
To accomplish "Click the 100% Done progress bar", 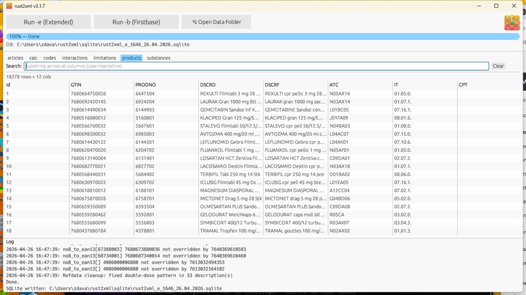I will click(x=262, y=36).
